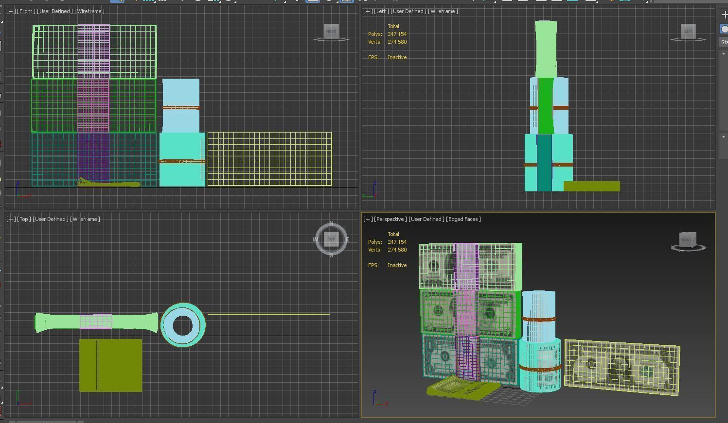
Task: Select the tall light green shape in Left viewport
Action: (x=546, y=49)
